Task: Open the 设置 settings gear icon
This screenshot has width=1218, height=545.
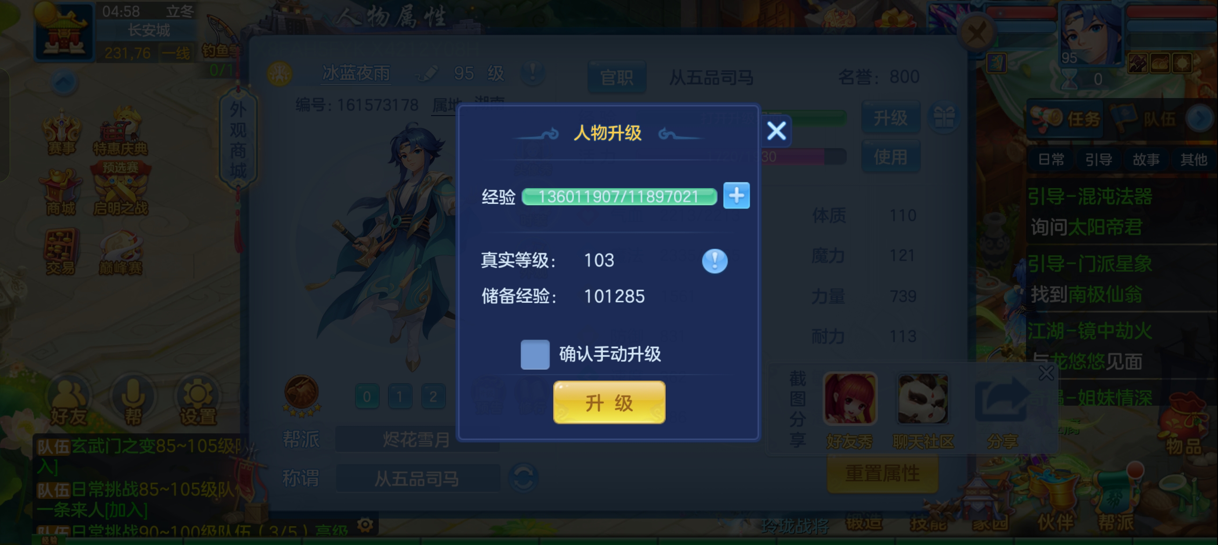Action: [x=198, y=401]
